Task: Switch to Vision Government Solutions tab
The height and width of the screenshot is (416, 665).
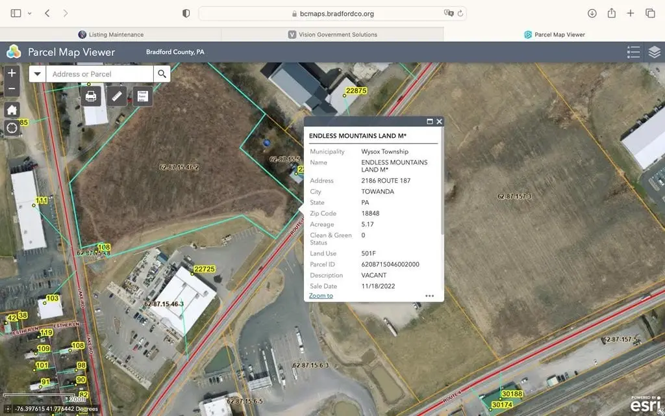Action: click(332, 34)
